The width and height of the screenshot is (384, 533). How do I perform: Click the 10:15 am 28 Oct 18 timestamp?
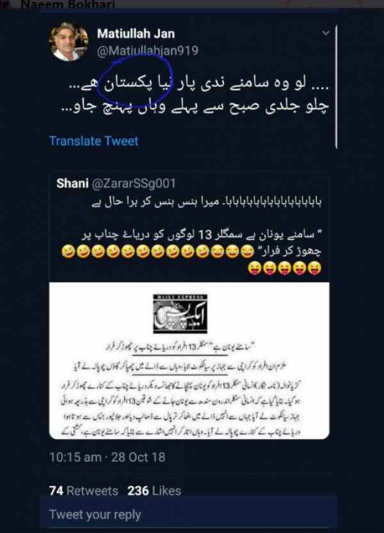[x=108, y=457]
